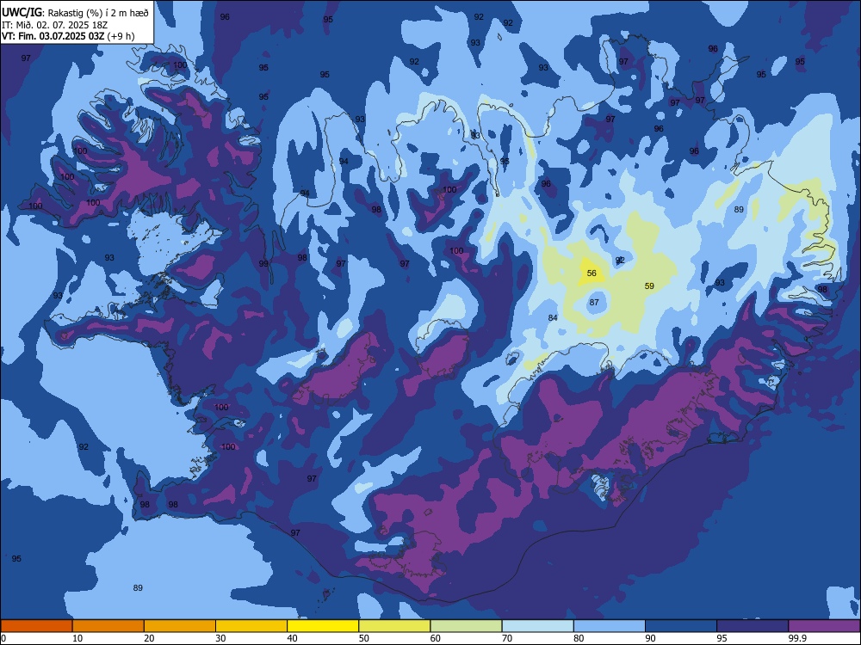Click the amber 20–30 legend swatch
This screenshot has height=645, width=861.
[180, 626]
